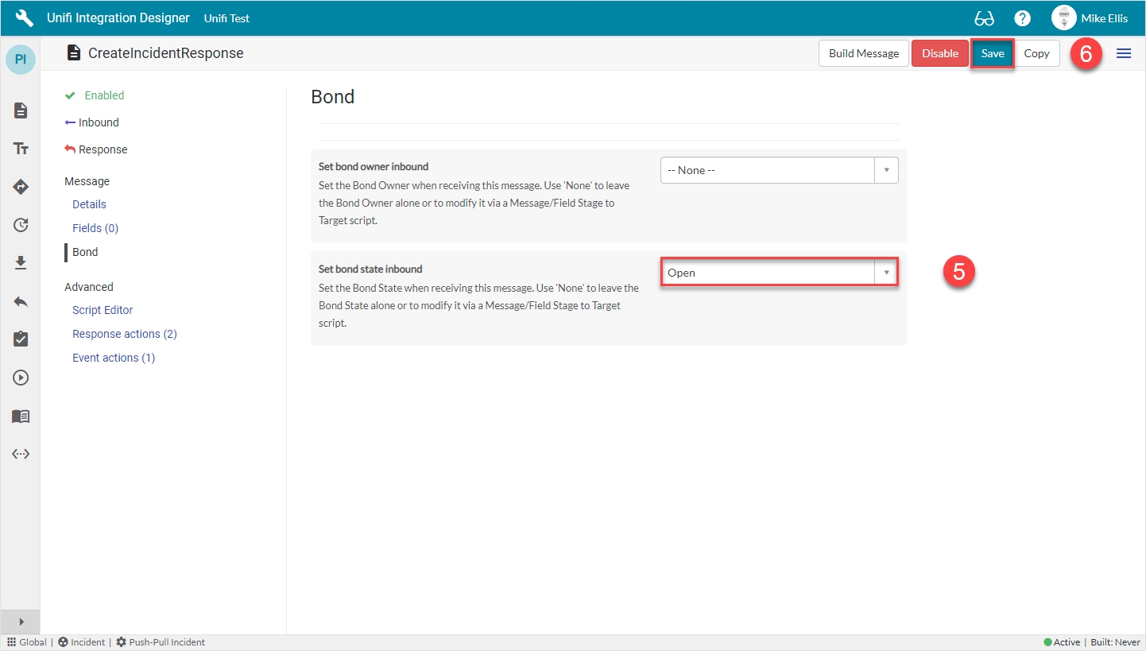The image size is (1146, 651).
Task: Open the help question mark icon
Action: (1023, 18)
